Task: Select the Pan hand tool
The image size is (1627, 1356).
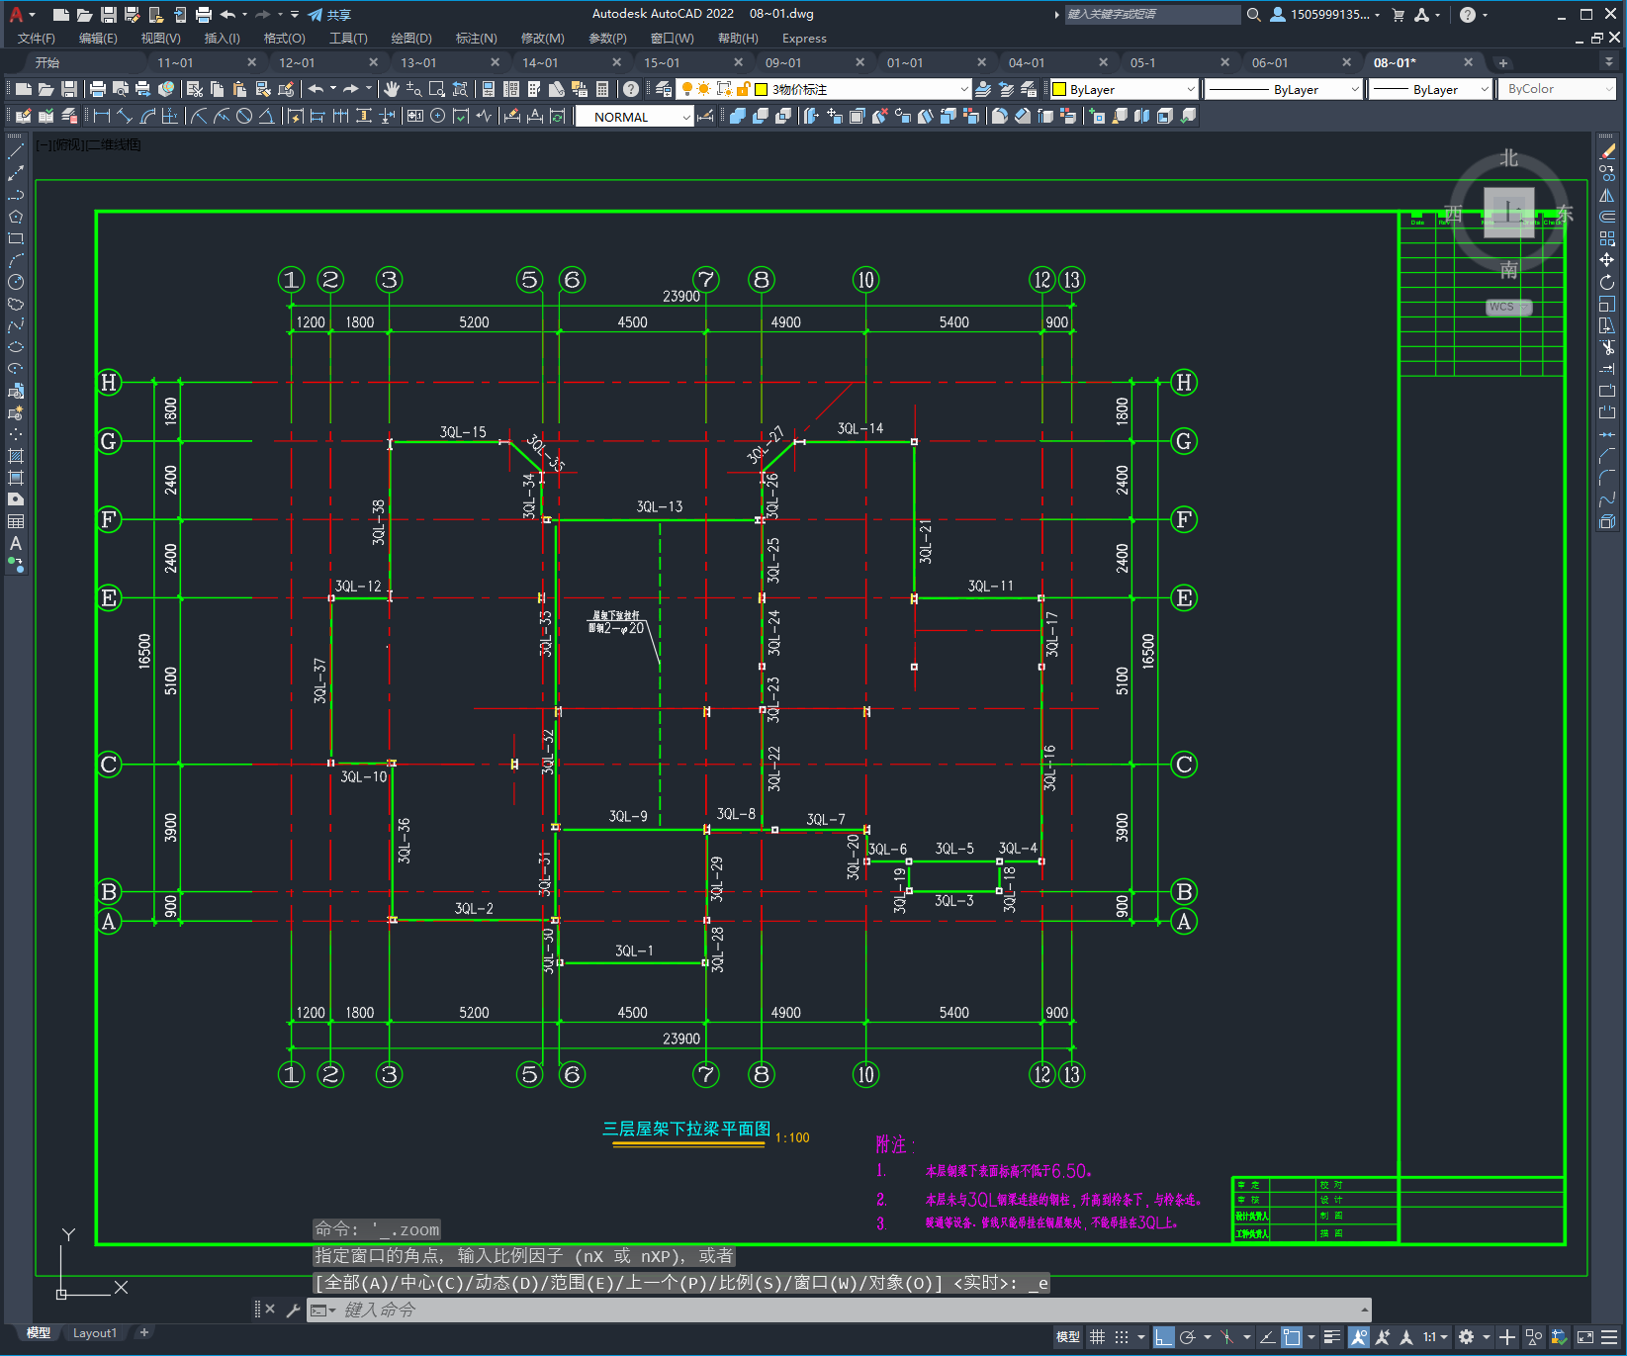Action: point(392,89)
